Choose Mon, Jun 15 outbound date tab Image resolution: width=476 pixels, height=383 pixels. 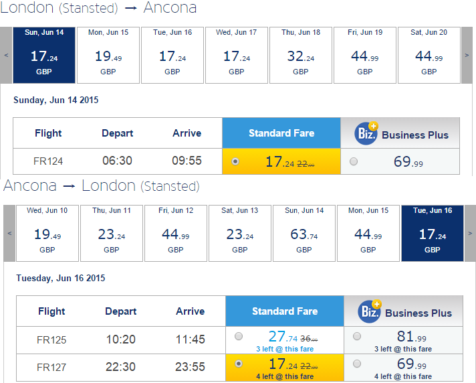click(108, 55)
